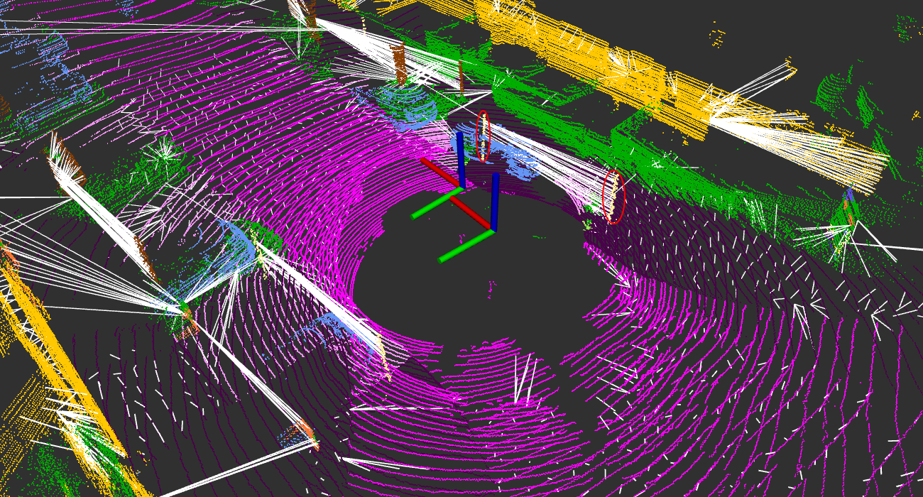Select the green axis of the farther coordinate frame
The image size is (923, 497).
(x=437, y=203)
